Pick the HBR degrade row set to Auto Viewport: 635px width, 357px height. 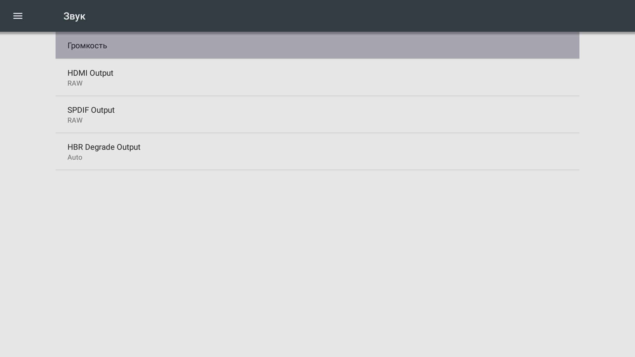click(x=317, y=152)
